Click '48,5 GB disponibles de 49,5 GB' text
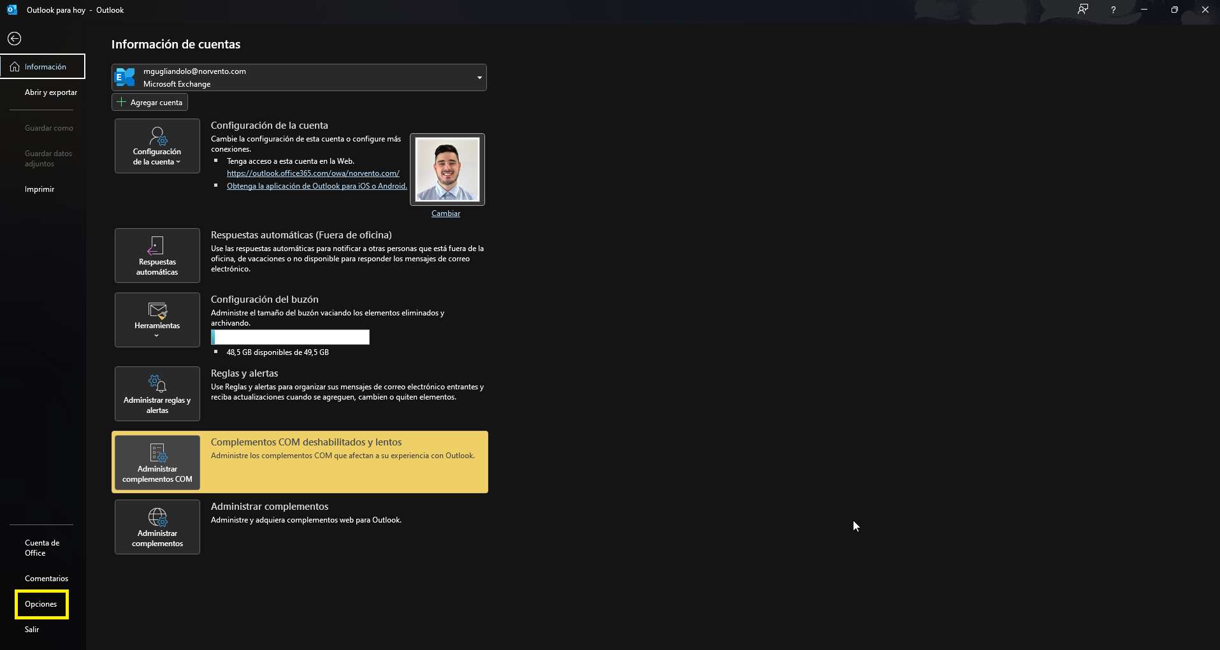This screenshot has width=1220, height=650. pos(278,352)
